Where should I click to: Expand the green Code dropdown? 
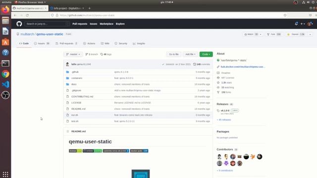[206, 54]
